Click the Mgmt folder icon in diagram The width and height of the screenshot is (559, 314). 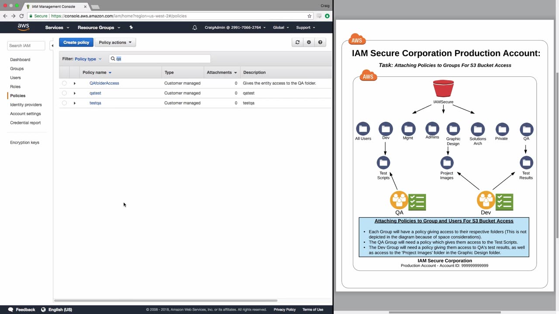coord(408,129)
